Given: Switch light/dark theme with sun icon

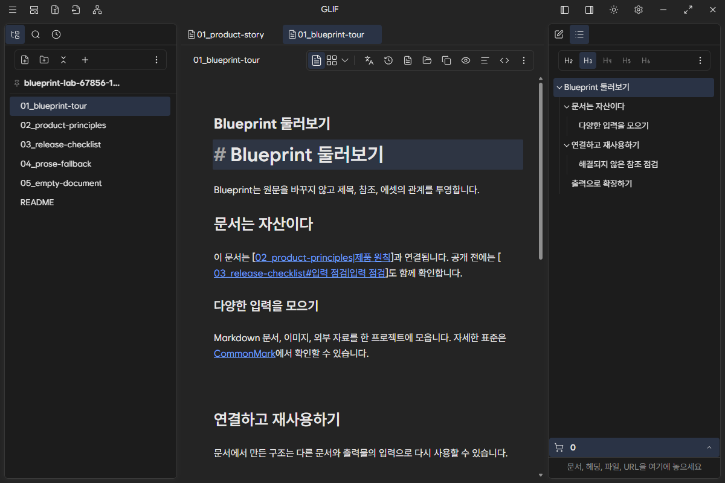Looking at the screenshot, I should click(x=614, y=10).
